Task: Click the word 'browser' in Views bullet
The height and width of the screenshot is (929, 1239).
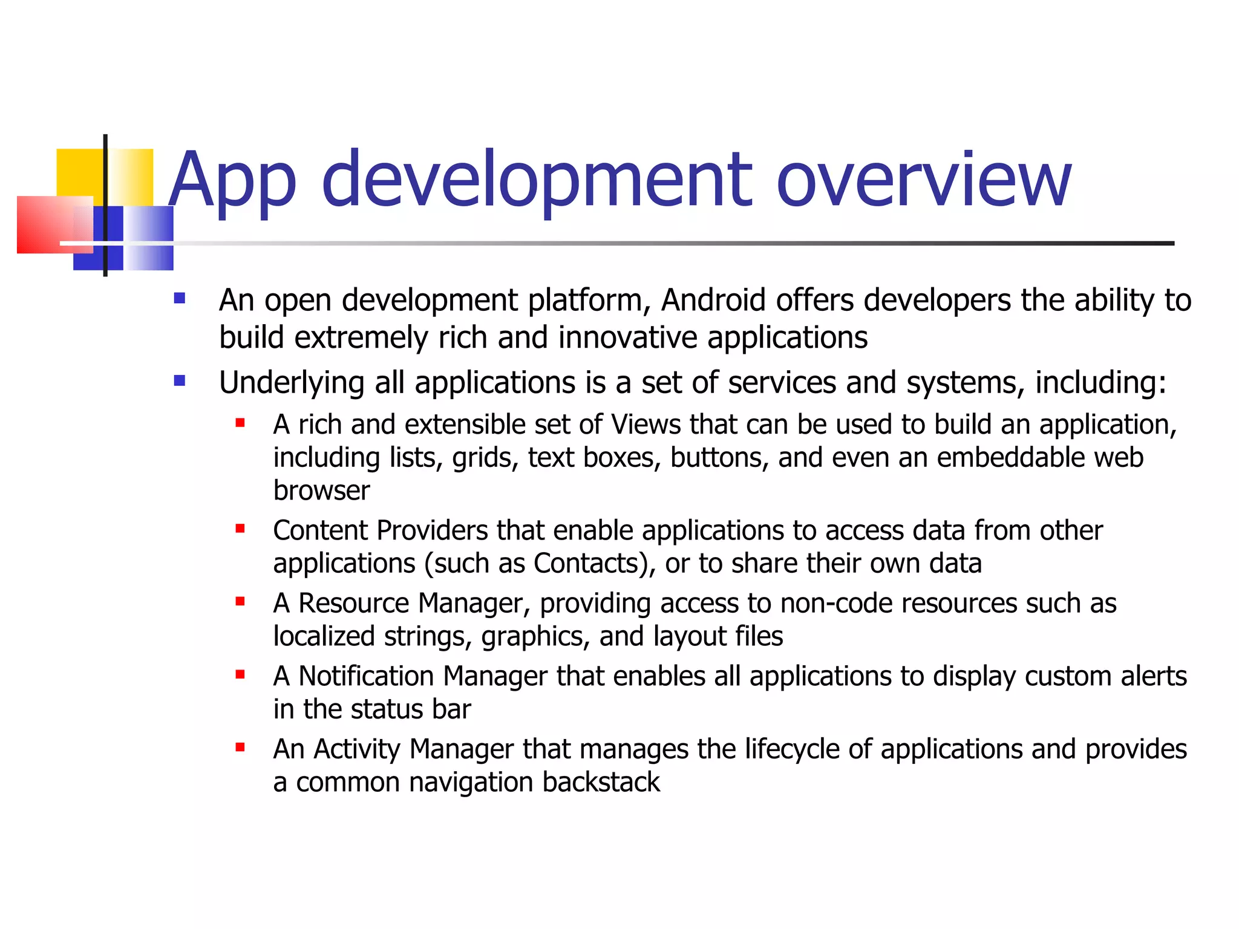Action: tap(321, 491)
